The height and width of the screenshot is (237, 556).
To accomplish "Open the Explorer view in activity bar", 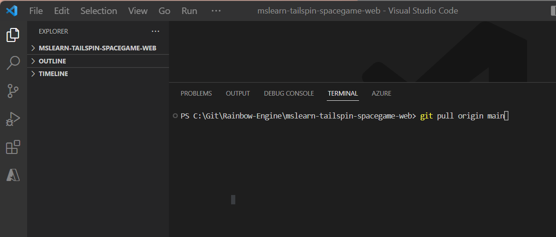I will pos(13,35).
